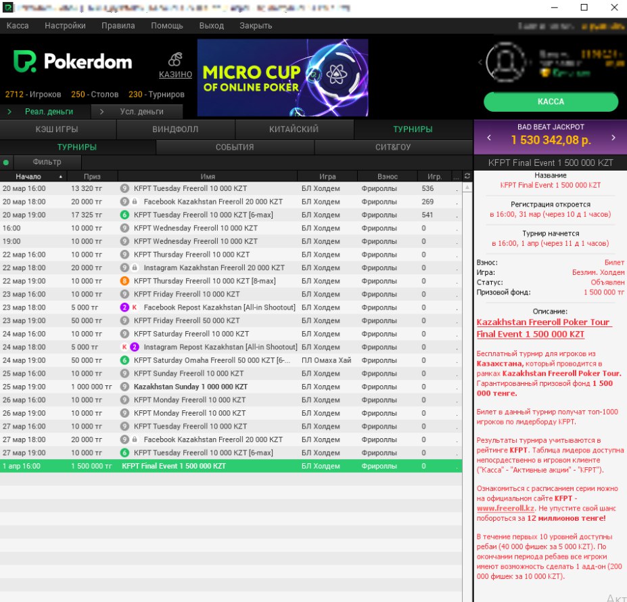The image size is (627, 602).
Task: Click lock icon on 27 мар Facebook Freeroll
Action: 135,439
